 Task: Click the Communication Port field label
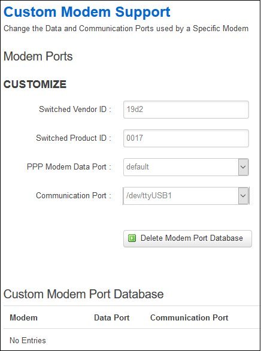point(74,196)
